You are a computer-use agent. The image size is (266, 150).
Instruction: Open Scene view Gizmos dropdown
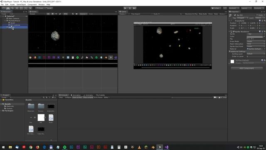pyautogui.click(x=83, y=14)
